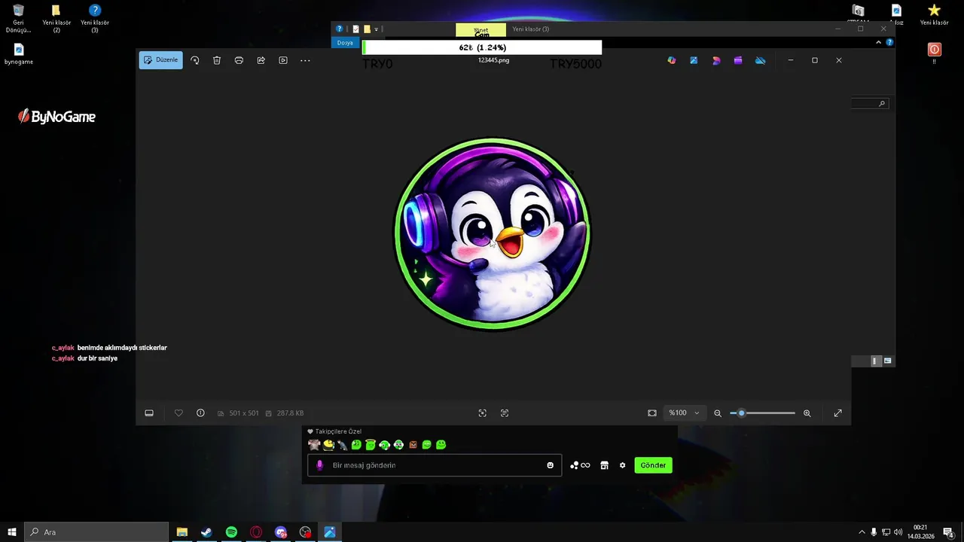Click the zoom slider handle
The image size is (964, 542).
pyautogui.click(x=741, y=413)
